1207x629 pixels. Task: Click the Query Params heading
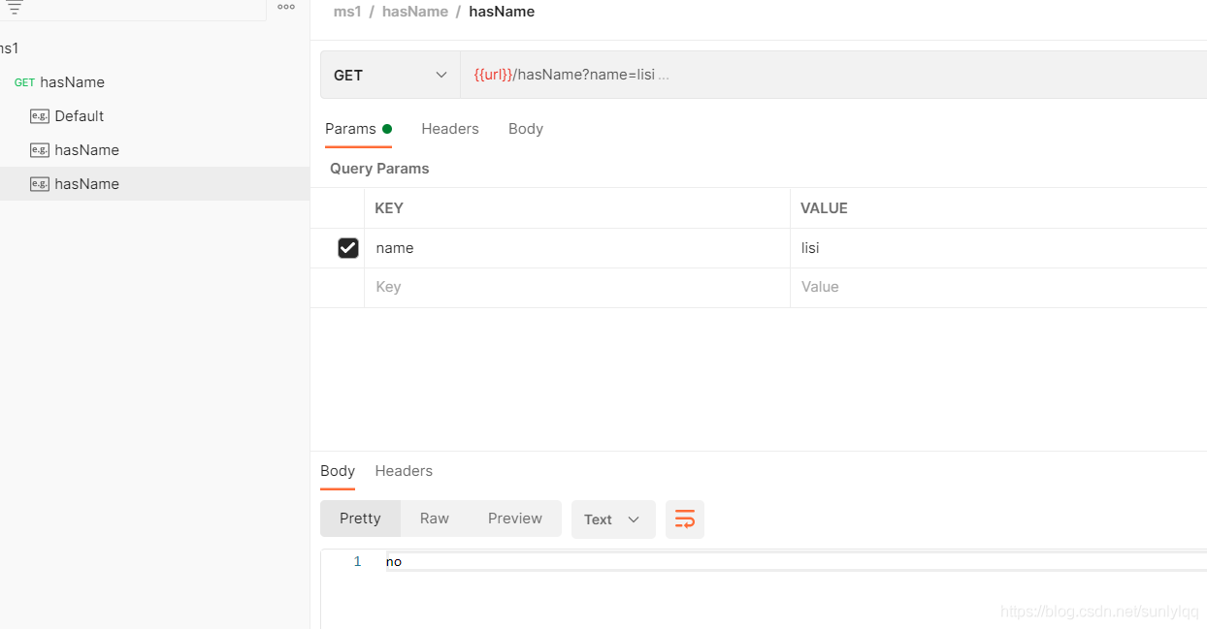[x=379, y=169]
